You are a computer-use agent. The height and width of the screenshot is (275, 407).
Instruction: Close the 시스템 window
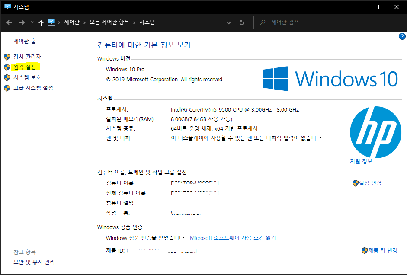coord(396,7)
